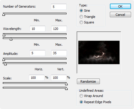Click the Scale Horiz. percentage field
Viewport: 134px width, 109px height.
tap(37, 78)
